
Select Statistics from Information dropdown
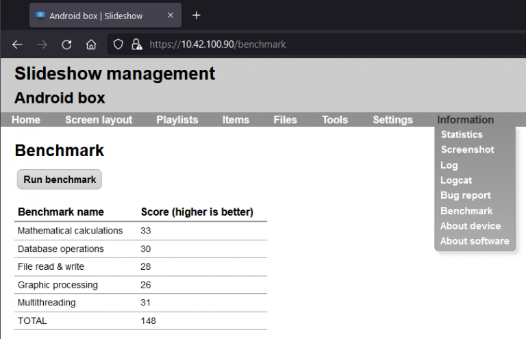tap(462, 135)
